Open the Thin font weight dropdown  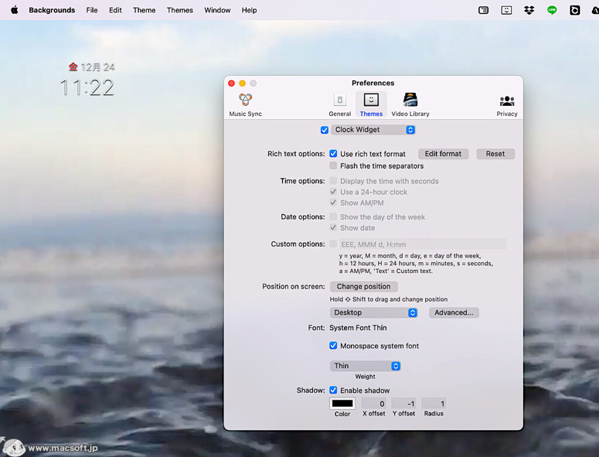pyautogui.click(x=365, y=366)
